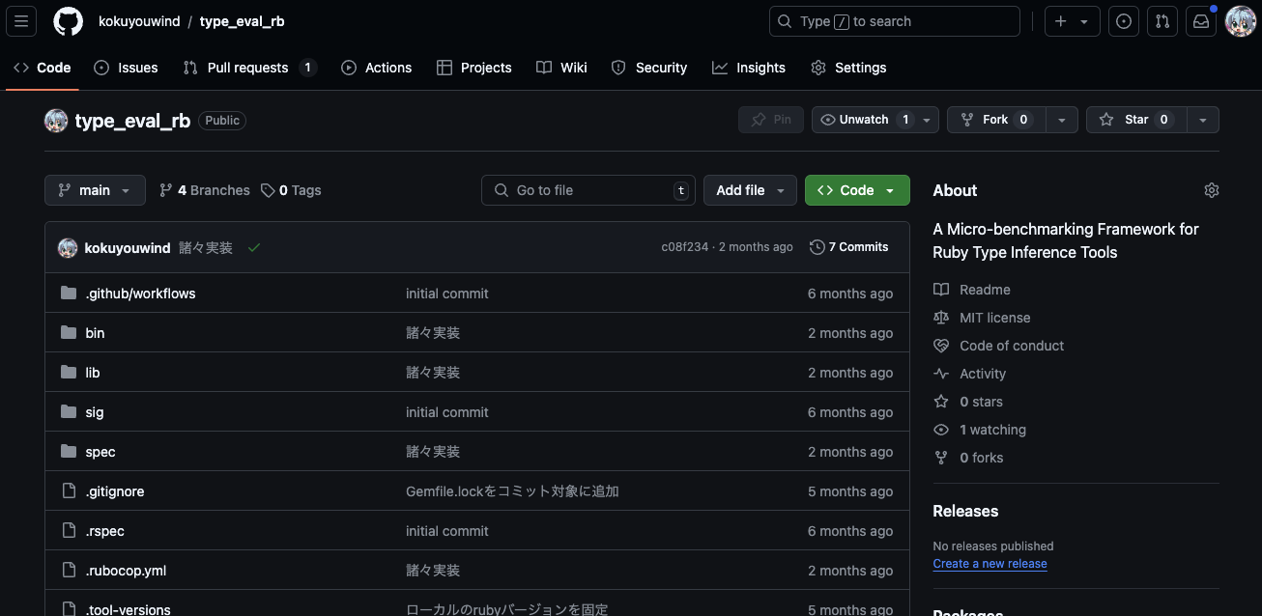Screen dimensions: 1262x616
Task: Click the repository avatar beside type_eval_rb title
Action: click(56, 121)
